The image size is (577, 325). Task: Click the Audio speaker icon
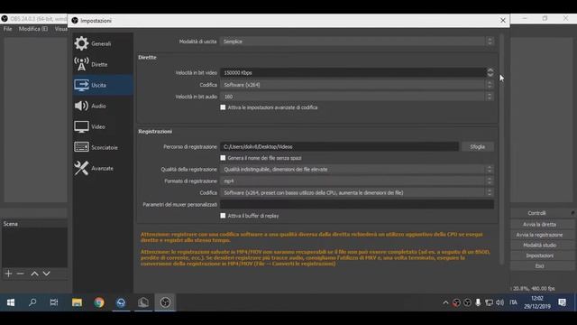tap(81, 106)
